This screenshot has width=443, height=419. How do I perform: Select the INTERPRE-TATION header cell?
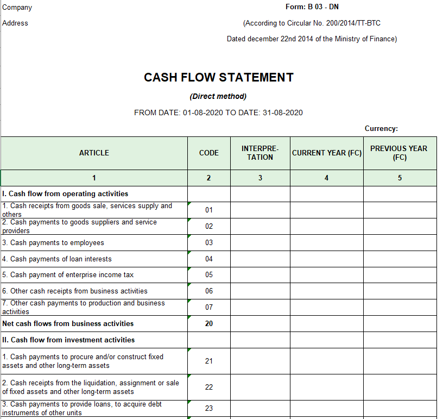[x=260, y=153]
